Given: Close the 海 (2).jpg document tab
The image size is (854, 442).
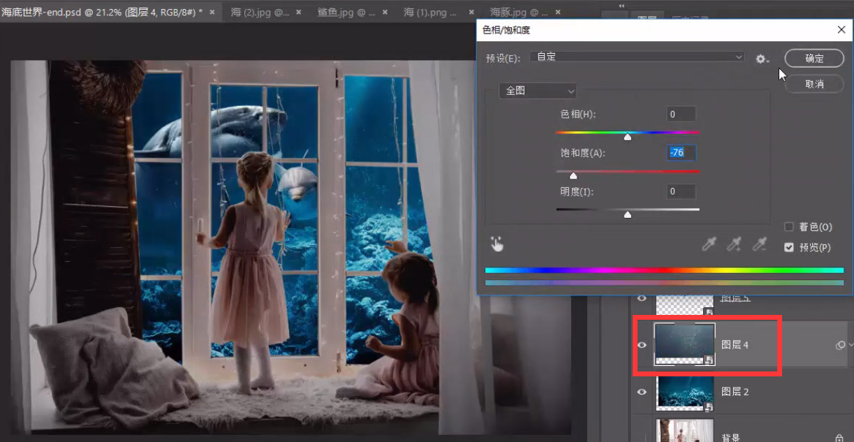Looking at the screenshot, I should click(299, 13).
